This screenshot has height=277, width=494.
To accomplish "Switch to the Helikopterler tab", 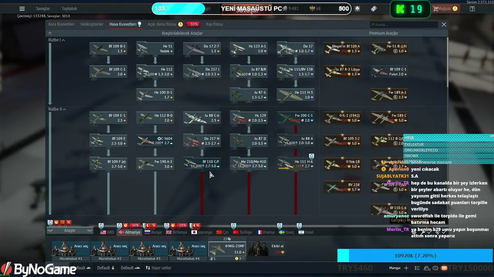I will pyautogui.click(x=92, y=24).
